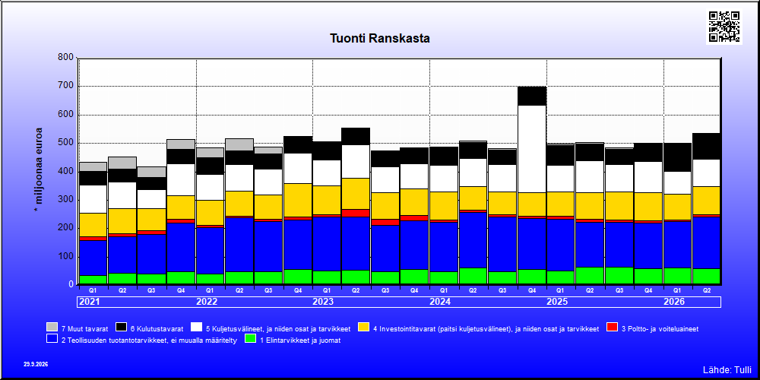Click the year label '2025'
The height and width of the screenshot is (380, 760).
point(557,302)
